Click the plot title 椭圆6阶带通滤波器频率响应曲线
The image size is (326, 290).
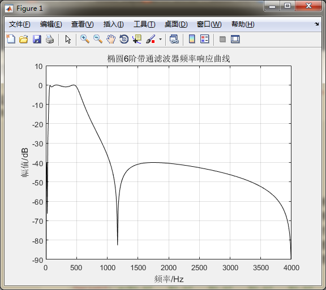click(x=169, y=59)
